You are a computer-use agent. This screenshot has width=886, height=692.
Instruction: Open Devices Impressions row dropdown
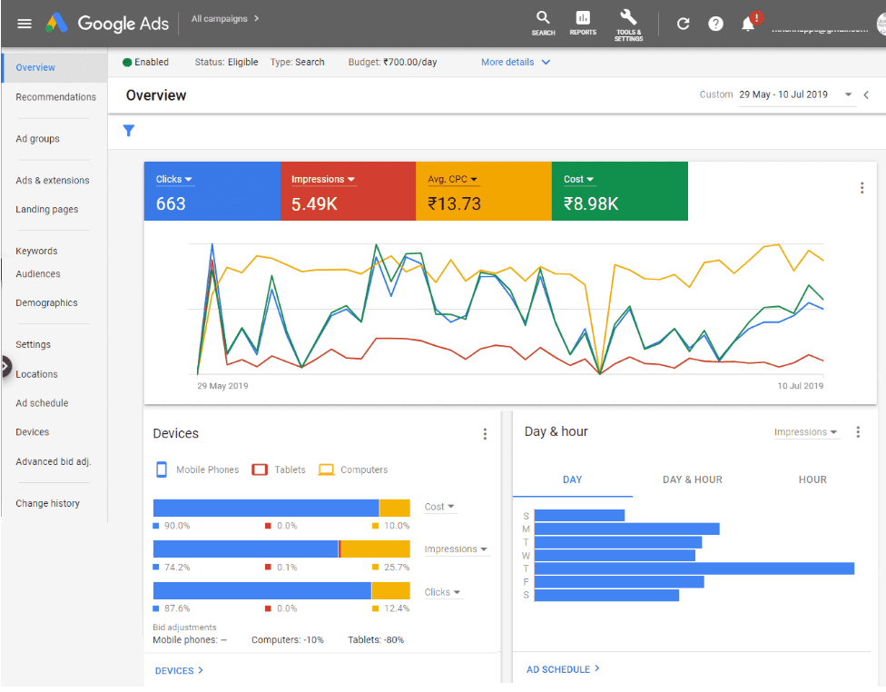pos(456,549)
